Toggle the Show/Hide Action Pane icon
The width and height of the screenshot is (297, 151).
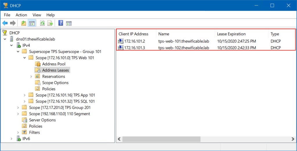pos(69,23)
